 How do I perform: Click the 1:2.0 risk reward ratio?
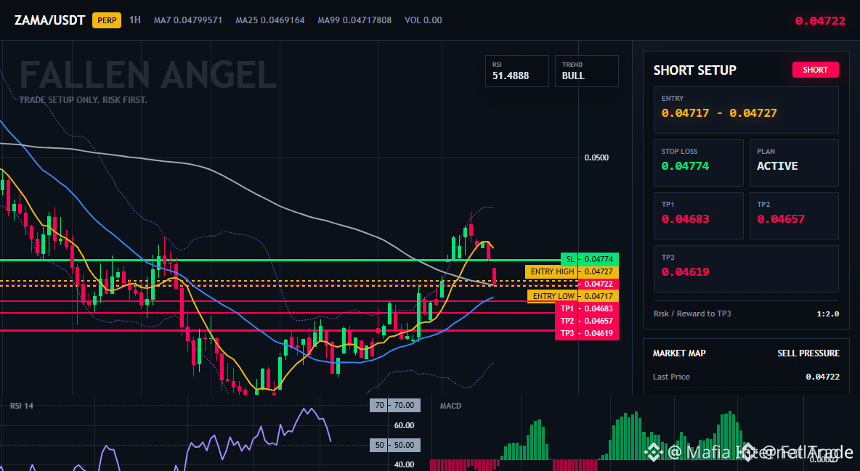coord(828,314)
